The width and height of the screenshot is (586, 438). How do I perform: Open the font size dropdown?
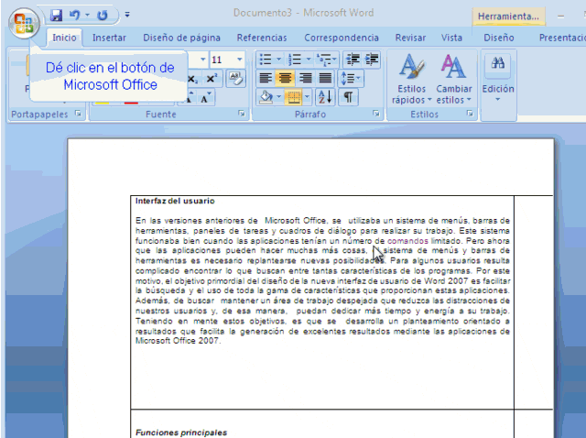click(x=240, y=60)
